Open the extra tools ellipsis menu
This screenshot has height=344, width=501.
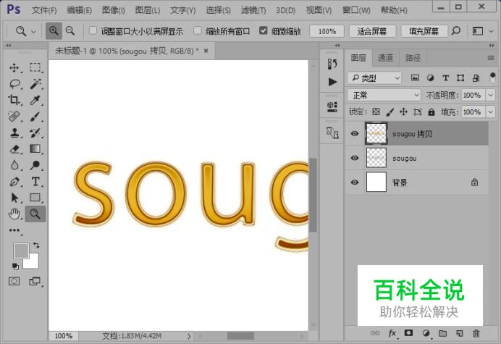point(14,230)
